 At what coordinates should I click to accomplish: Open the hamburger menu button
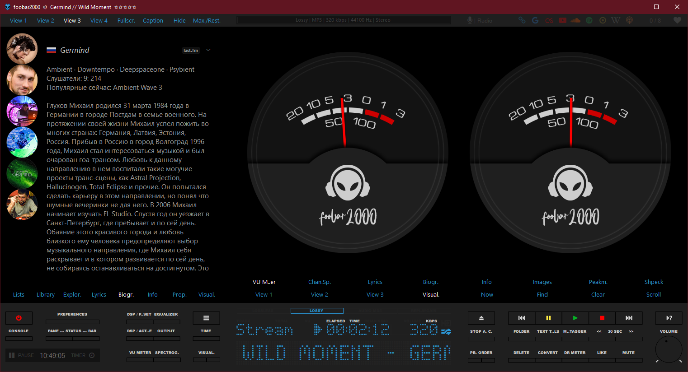click(206, 318)
